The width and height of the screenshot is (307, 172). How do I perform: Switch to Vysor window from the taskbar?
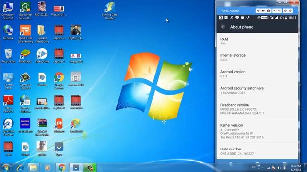coord(76,168)
